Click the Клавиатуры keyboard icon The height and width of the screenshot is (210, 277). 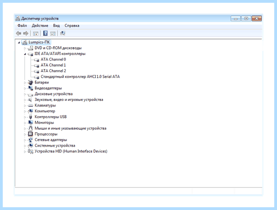point(30,105)
